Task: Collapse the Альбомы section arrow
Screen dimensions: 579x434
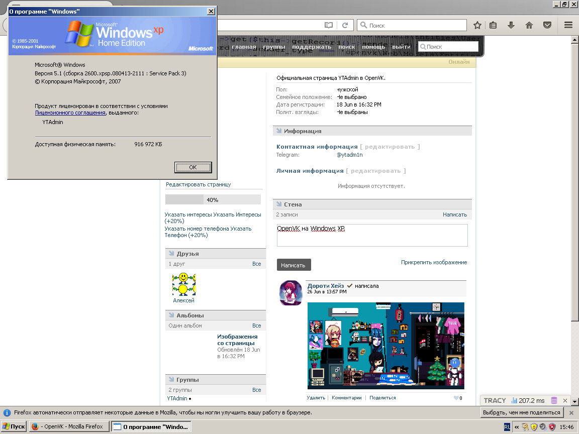Action: [171, 315]
